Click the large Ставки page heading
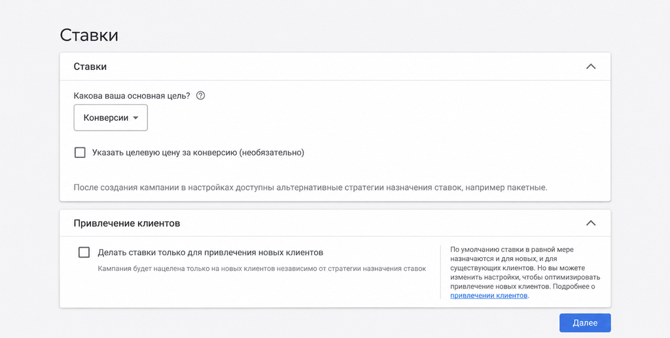Screen dimensions: 670x338 pos(89,35)
